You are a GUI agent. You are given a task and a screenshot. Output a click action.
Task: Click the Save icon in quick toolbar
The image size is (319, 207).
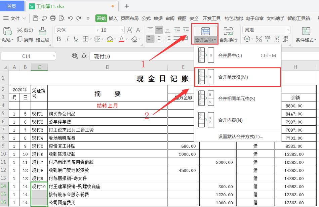(x=35, y=18)
